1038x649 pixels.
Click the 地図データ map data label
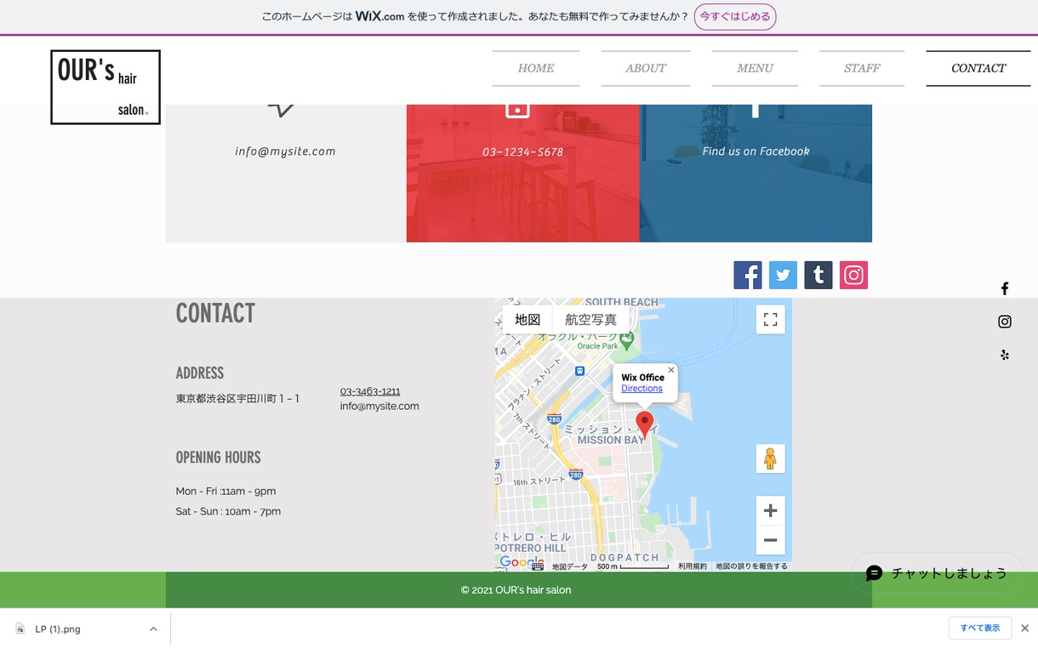pyautogui.click(x=570, y=566)
